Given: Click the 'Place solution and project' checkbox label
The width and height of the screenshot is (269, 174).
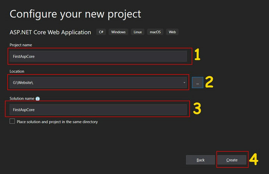Looking at the screenshot, I should 57,122.
